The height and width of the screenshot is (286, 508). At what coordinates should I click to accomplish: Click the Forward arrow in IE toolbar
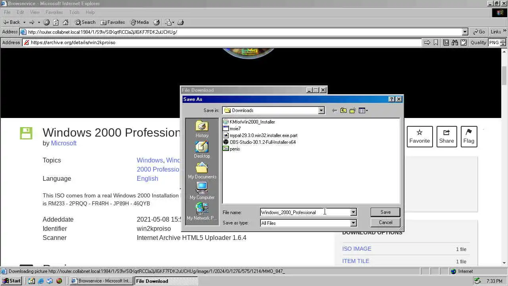(32, 22)
